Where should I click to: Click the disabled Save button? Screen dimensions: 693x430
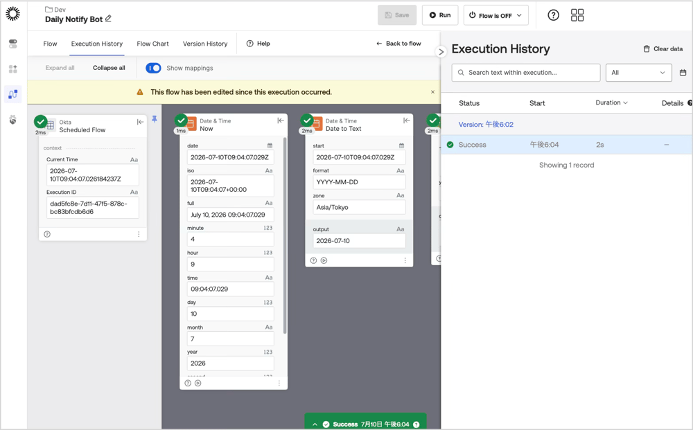(397, 15)
